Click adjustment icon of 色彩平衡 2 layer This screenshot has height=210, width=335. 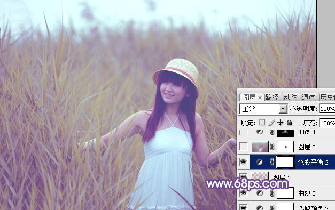260,162
